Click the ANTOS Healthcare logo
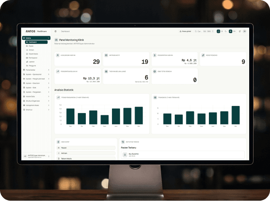 [36, 31]
